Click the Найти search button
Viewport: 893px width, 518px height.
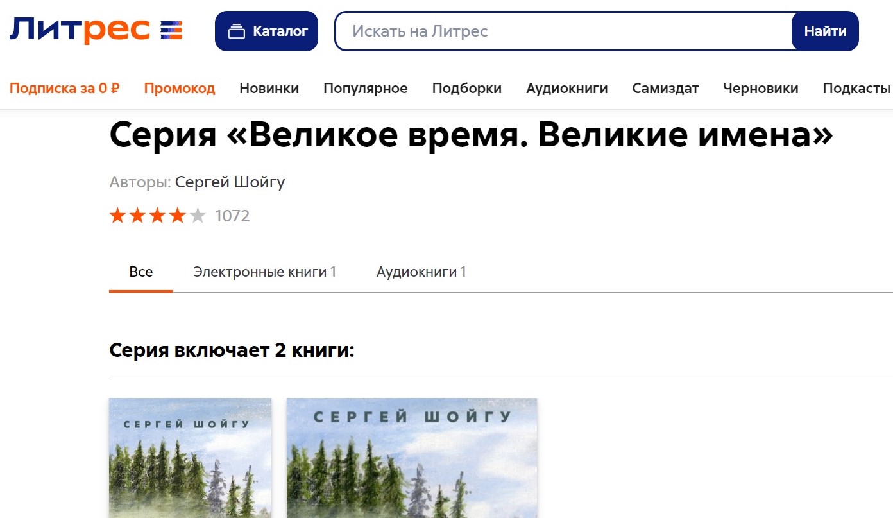(x=825, y=31)
